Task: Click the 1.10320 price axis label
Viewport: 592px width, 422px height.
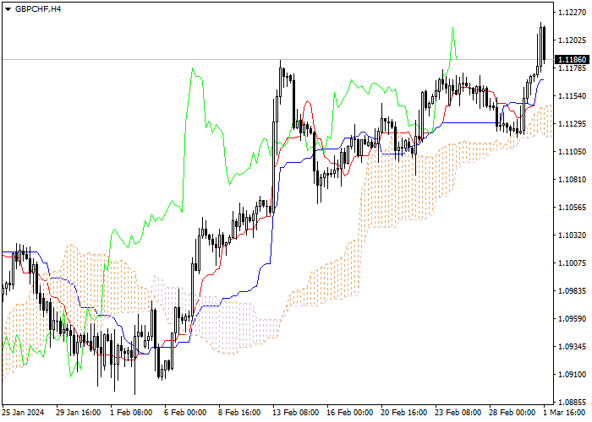Action: point(572,235)
